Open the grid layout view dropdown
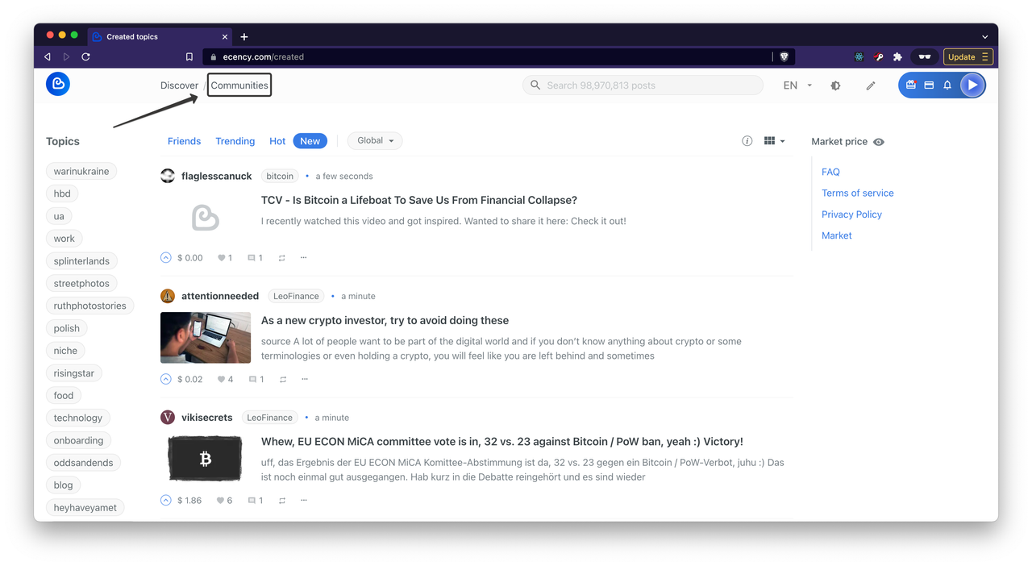Viewport: 1032px width, 566px height. [773, 140]
